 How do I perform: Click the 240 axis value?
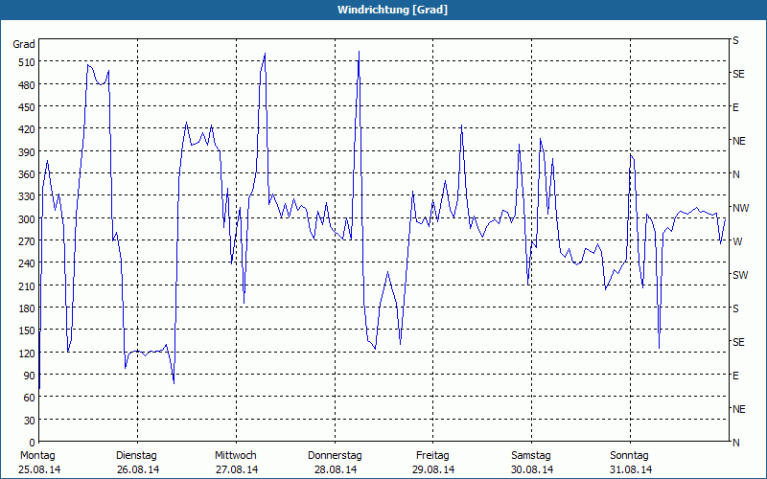28,264
